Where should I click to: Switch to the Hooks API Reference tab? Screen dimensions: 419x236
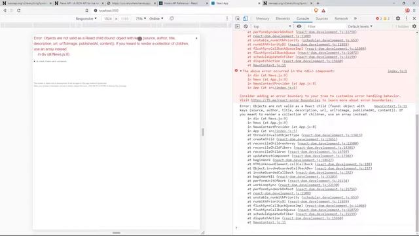click(x=183, y=3)
